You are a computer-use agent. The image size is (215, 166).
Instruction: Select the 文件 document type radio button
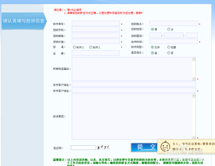coord(152,47)
